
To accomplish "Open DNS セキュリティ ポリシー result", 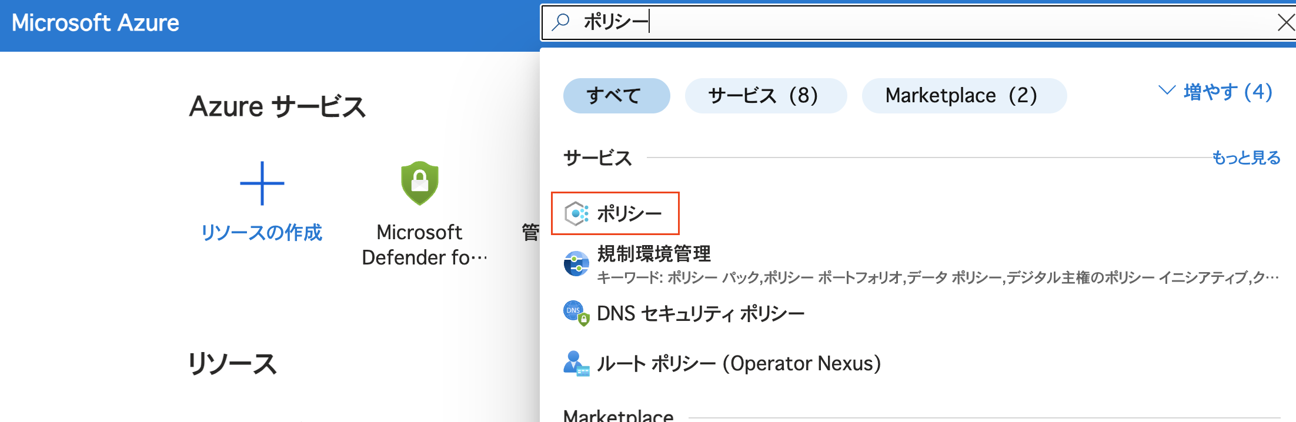I will click(x=700, y=313).
